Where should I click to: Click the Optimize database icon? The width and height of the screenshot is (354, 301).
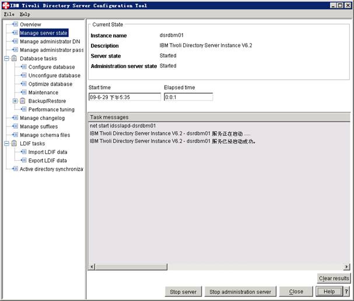click(x=24, y=84)
